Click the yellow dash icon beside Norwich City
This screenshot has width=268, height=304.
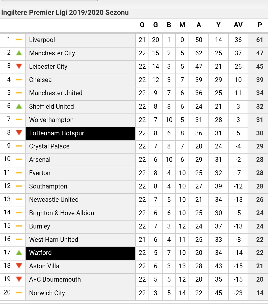tap(19, 293)
